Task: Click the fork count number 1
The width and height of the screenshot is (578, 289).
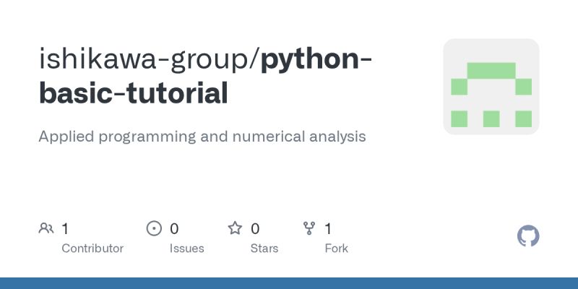Action: (328, 229)
